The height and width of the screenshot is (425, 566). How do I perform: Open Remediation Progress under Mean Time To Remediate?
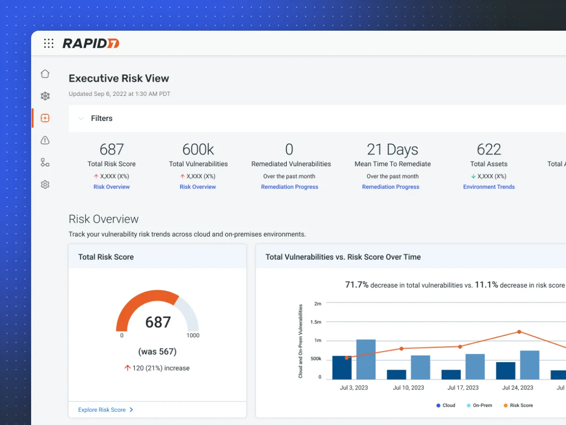(391, 187)
